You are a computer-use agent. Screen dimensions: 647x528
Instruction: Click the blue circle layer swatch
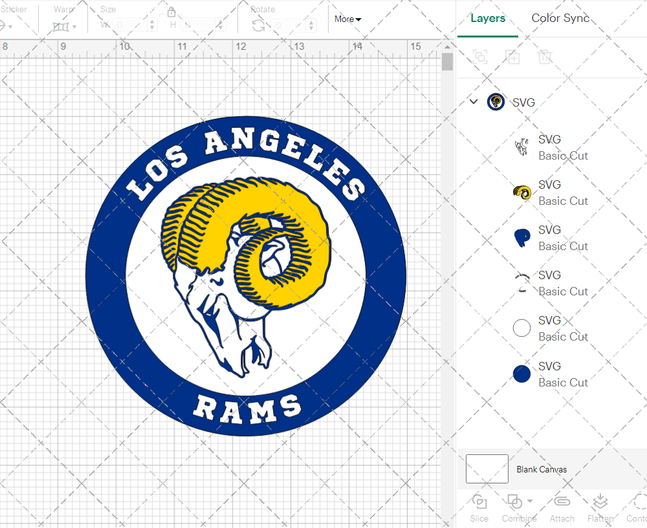click(521, 374)
